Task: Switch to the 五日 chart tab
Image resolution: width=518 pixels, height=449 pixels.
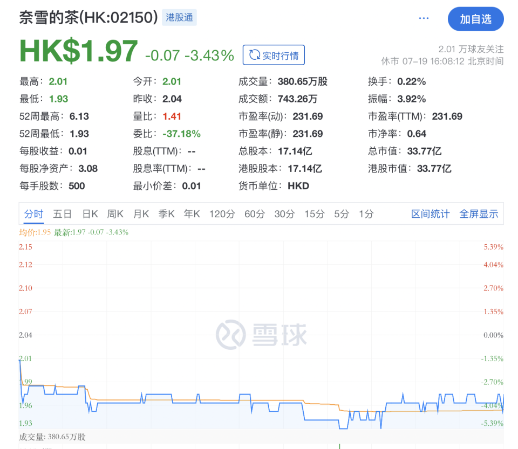Action: point(63,214)
